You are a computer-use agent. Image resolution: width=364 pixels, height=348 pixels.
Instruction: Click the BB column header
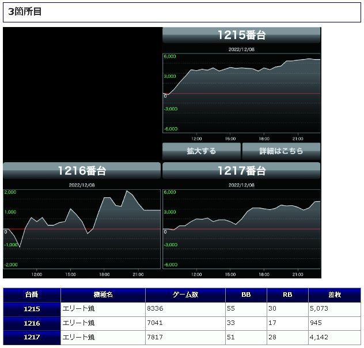point(246,295)
